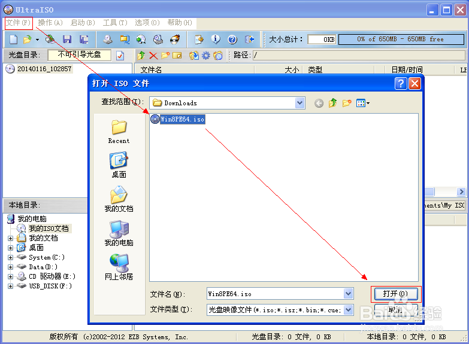Click the Save floppy disk icon
This screenshot has width=469, height=344.
67,39
